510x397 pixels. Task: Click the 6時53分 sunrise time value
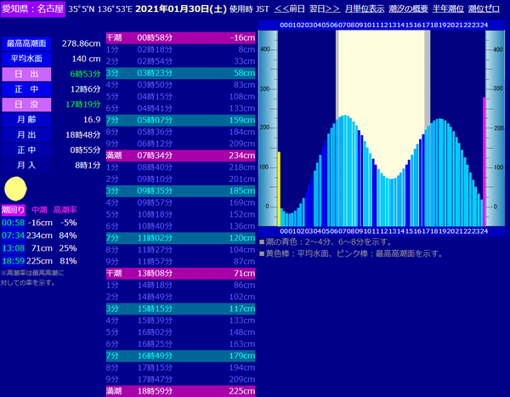[85, 74]
